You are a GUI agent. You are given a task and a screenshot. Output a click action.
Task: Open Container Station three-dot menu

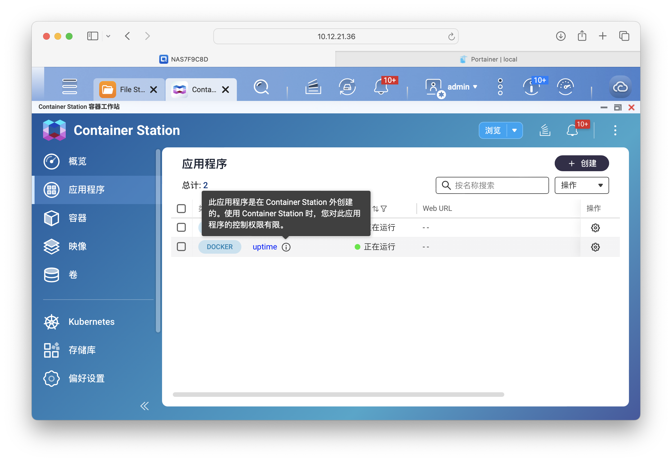click(x=615, y=130)
